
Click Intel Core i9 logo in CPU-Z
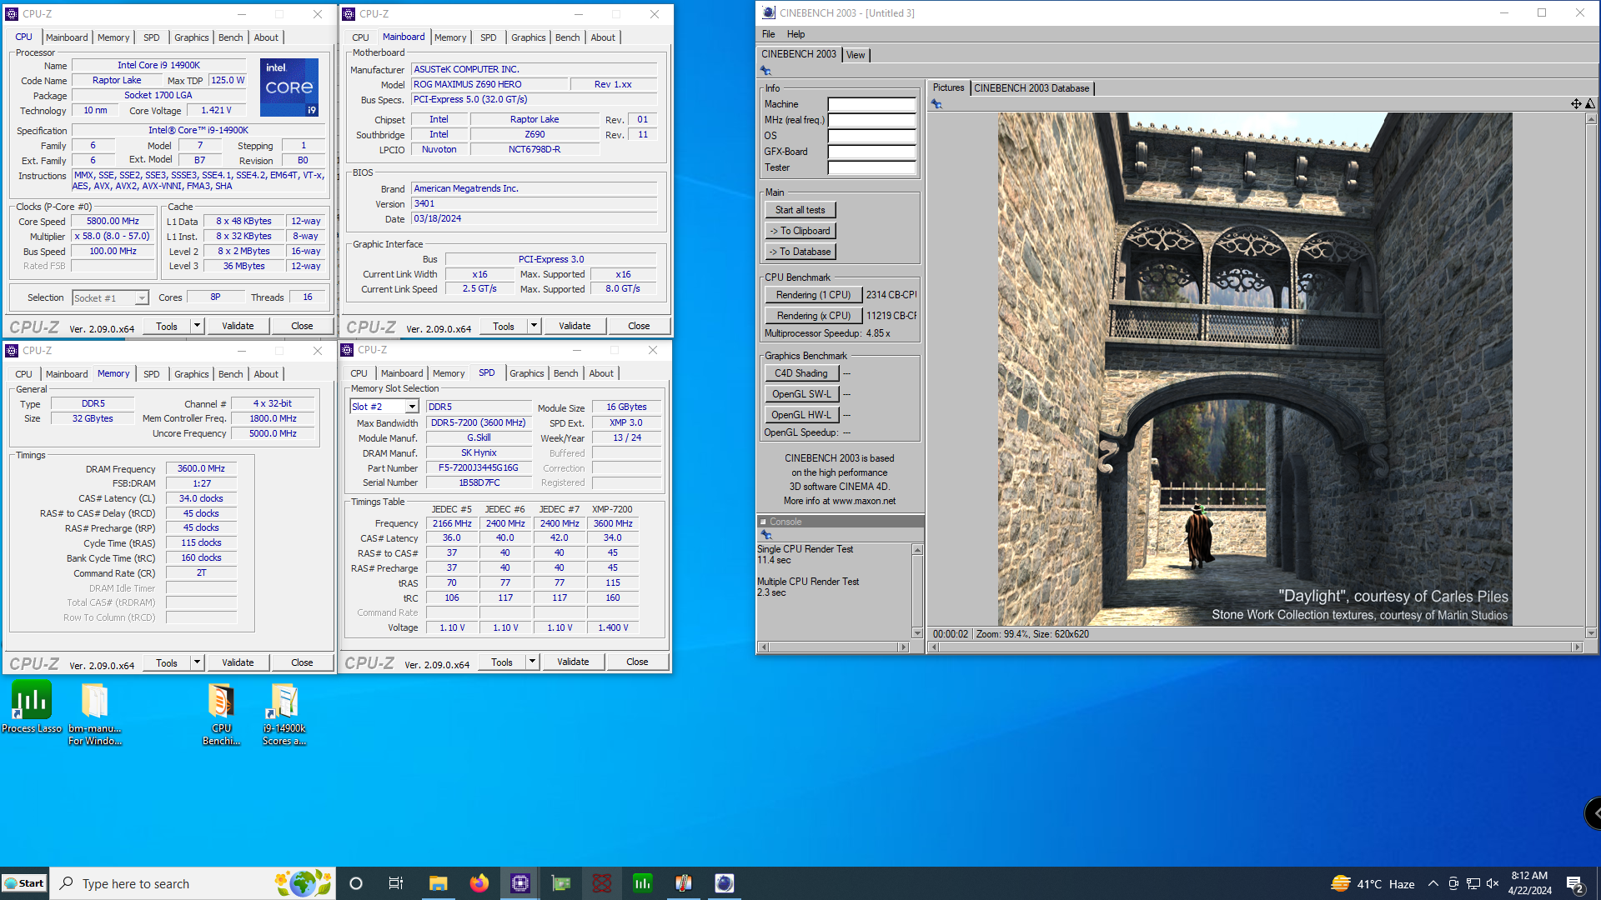click(x=289, y=87)
